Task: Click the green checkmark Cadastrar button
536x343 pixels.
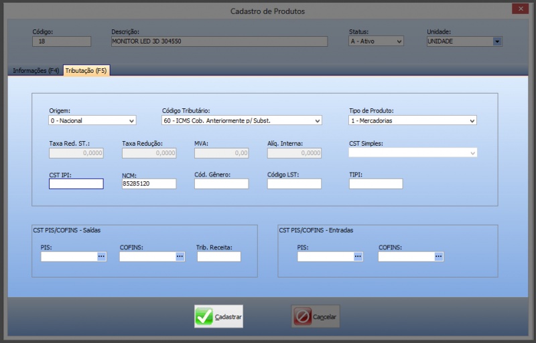Action: 218,316
